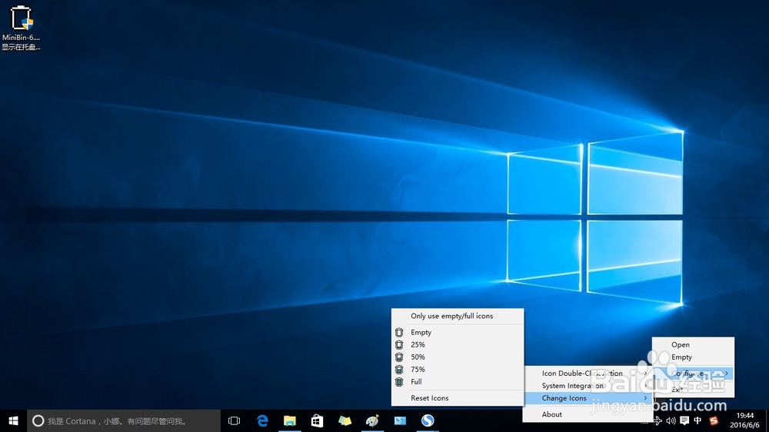Launch Microsoft Edge from the taskbar
Image resolution: width=769 pixels, height=432 pixels.
tap(262, 420)
